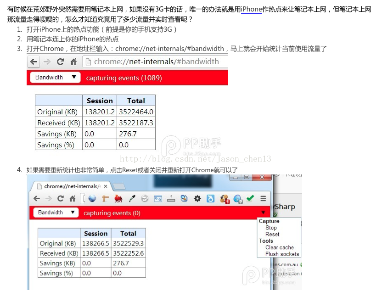Choose 'Flush sockets' under Tools menu
382x308 pixels.
click(x=282, y=254)
